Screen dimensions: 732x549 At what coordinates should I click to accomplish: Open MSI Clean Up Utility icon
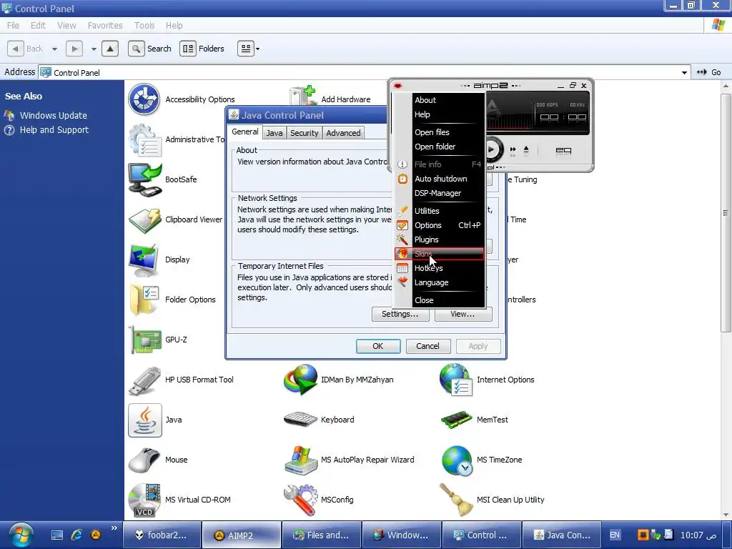point(456,500)
